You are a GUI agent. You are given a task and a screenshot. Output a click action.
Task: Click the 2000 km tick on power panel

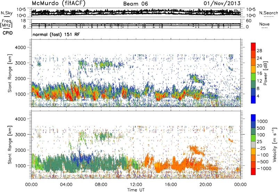(x=21, y=78)
